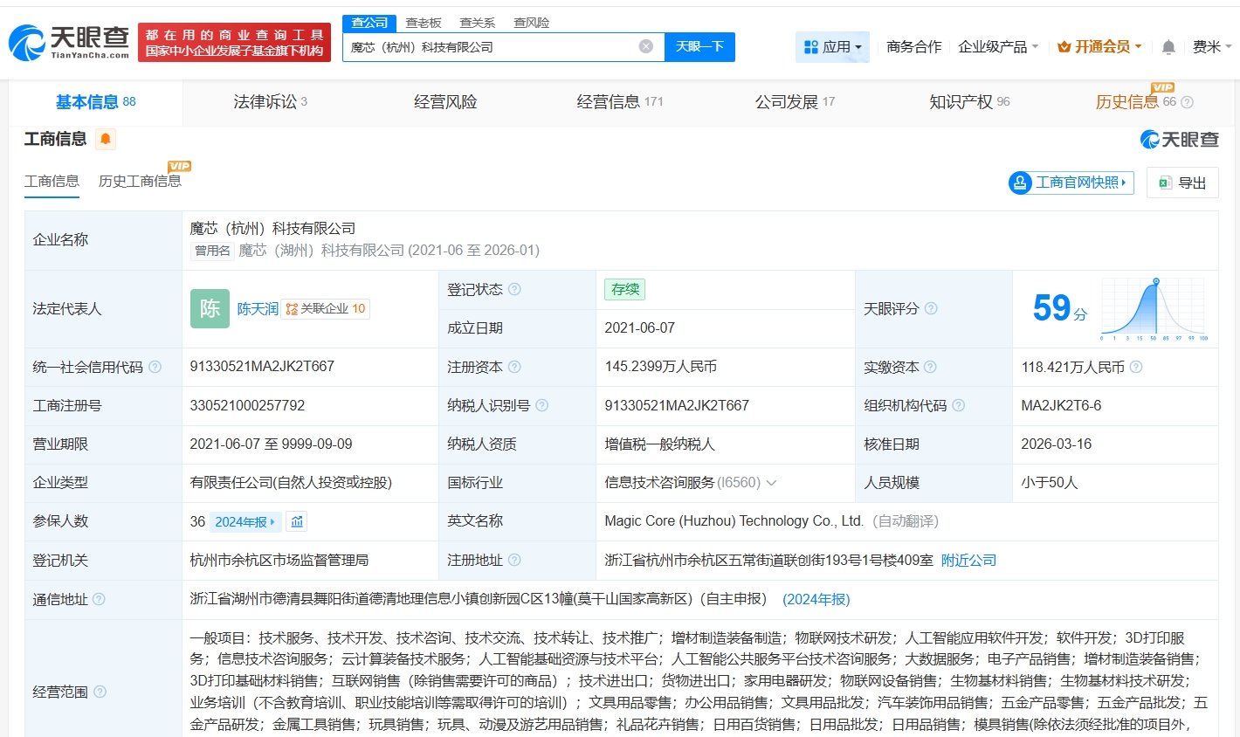Open the trend chart icon beside 参保人数

coord(297,521)
